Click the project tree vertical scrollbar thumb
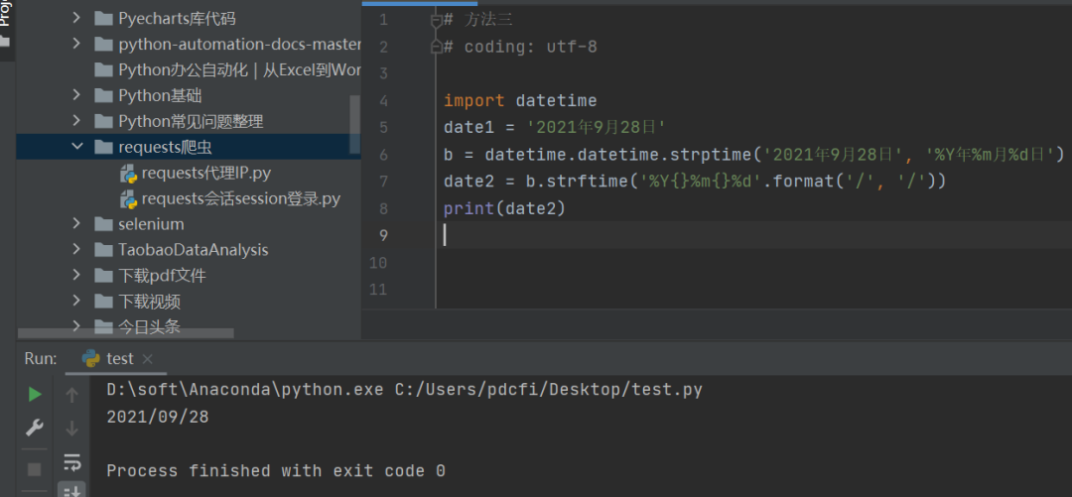The image size is (1072, 497). click(354, 124)
